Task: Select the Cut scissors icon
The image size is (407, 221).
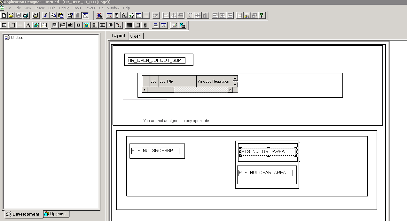Action: click(45, 15)
